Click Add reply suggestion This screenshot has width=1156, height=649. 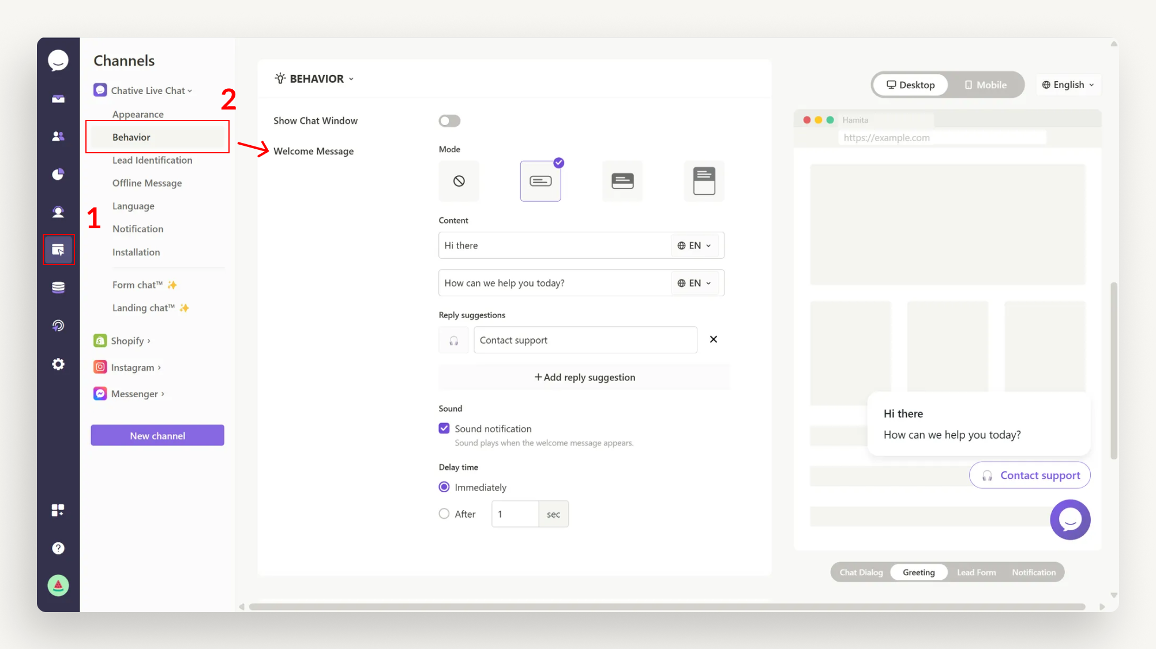pos(584,378)
